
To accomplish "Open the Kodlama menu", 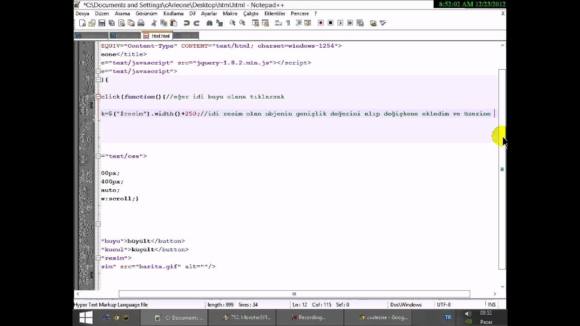I will click(x=174, y=14).
